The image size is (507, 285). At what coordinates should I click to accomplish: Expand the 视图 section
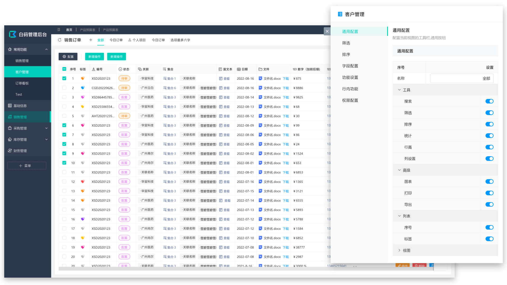click(399, 250)
